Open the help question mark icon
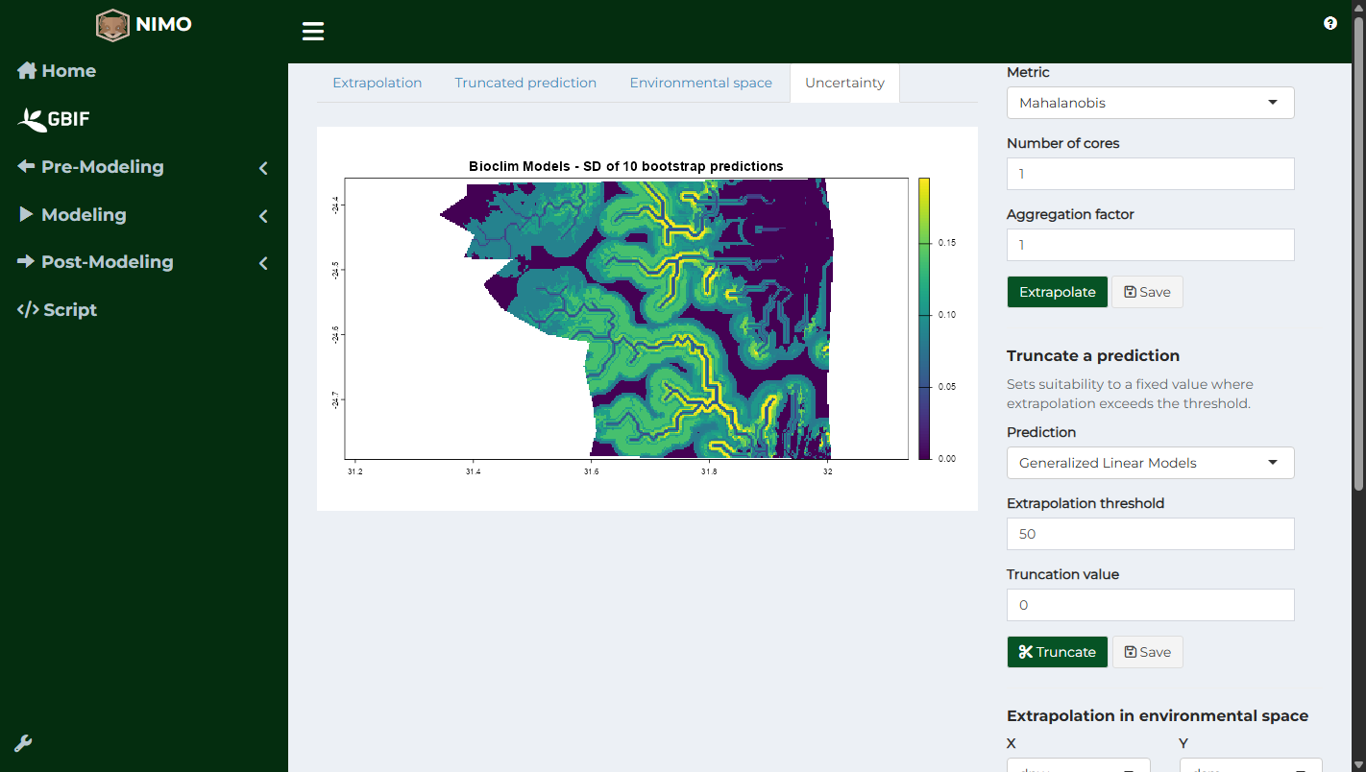 tap(1330, 23)
